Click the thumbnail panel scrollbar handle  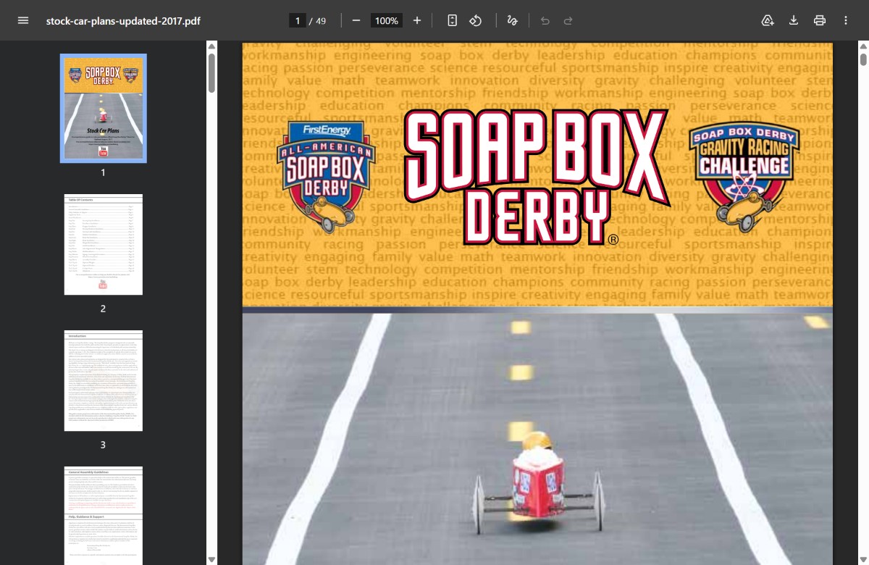click(211, 72)
